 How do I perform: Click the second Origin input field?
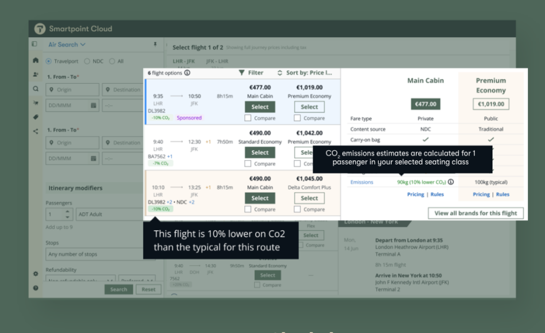tap(73, 143)
